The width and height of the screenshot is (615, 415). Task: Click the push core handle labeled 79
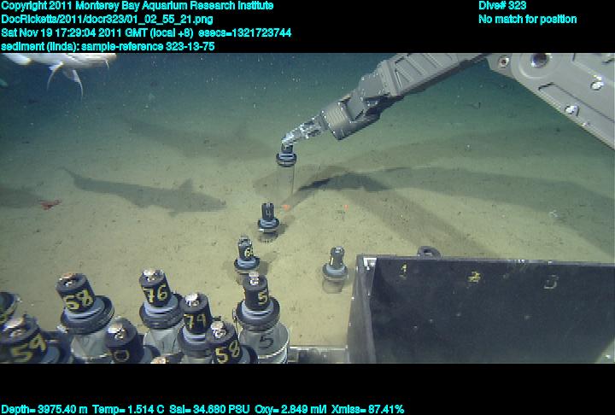pos(196,313)
